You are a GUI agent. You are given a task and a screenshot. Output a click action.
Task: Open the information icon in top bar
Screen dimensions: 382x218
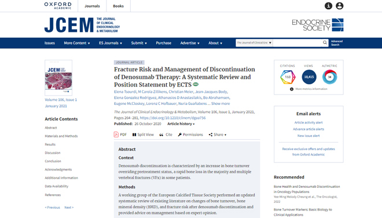tap(328, 6)
